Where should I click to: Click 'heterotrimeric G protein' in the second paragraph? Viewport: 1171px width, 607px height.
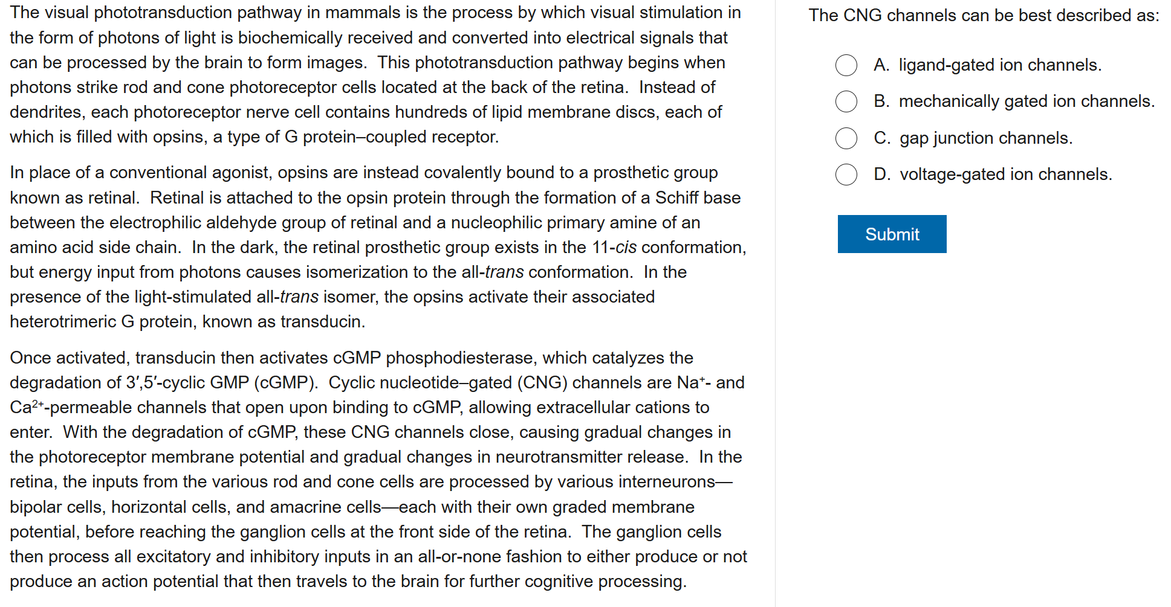pos(102,322)
